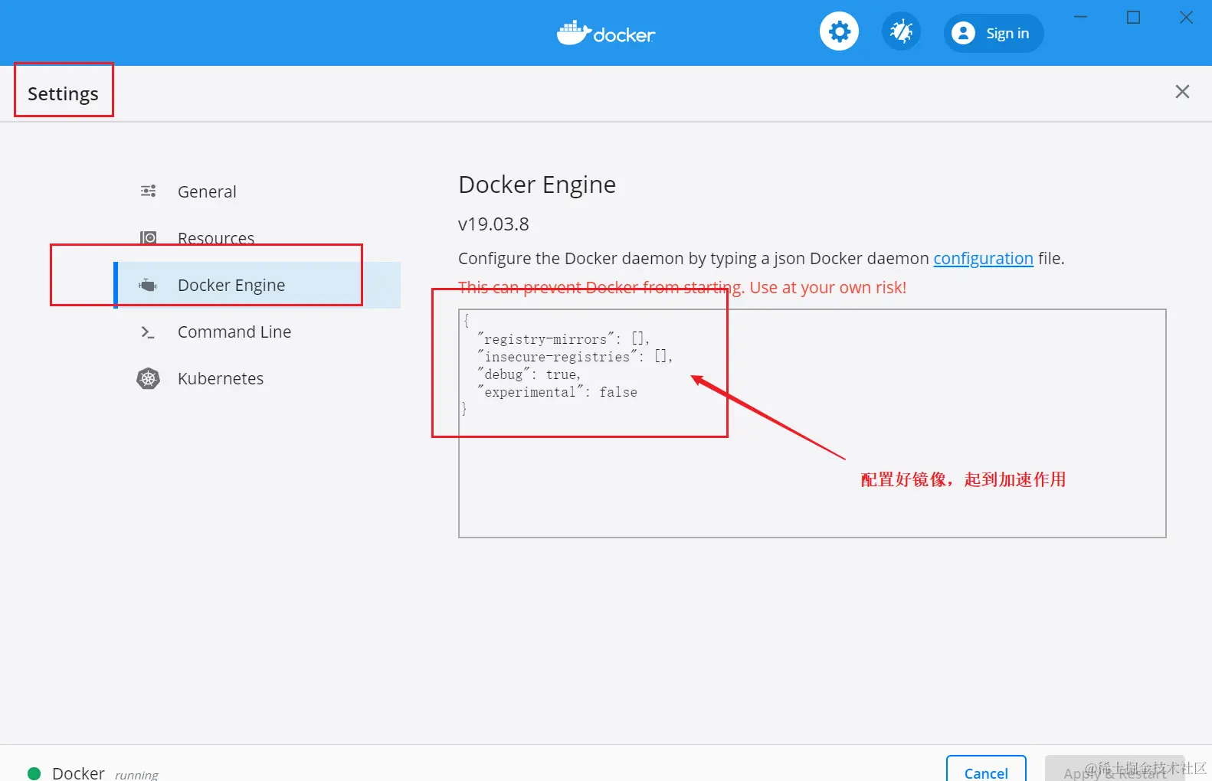The width and height of the screenshot is (1212, 781).
Task: Click the "debug": true line
Action: pyautogui.click(x=529, y=374)
